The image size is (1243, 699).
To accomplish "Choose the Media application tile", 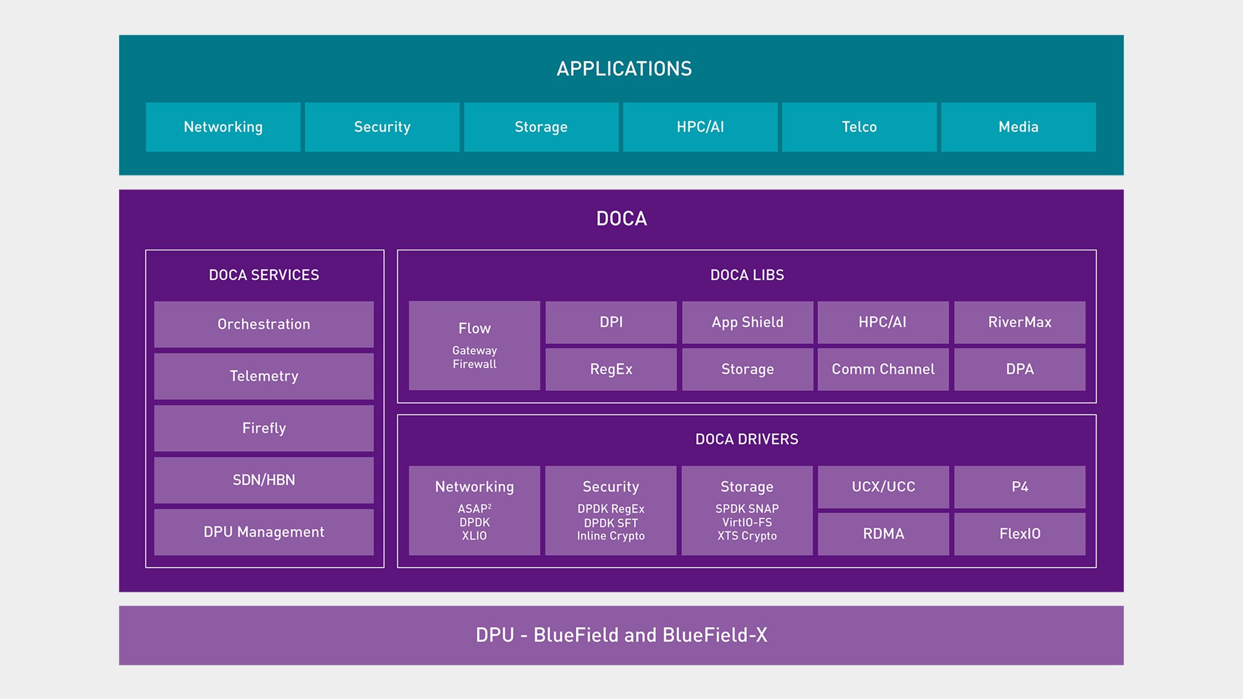I will (1018, 127).
